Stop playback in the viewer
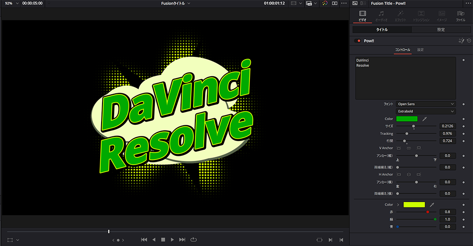The image size is (473, 246). pos(163,240)
